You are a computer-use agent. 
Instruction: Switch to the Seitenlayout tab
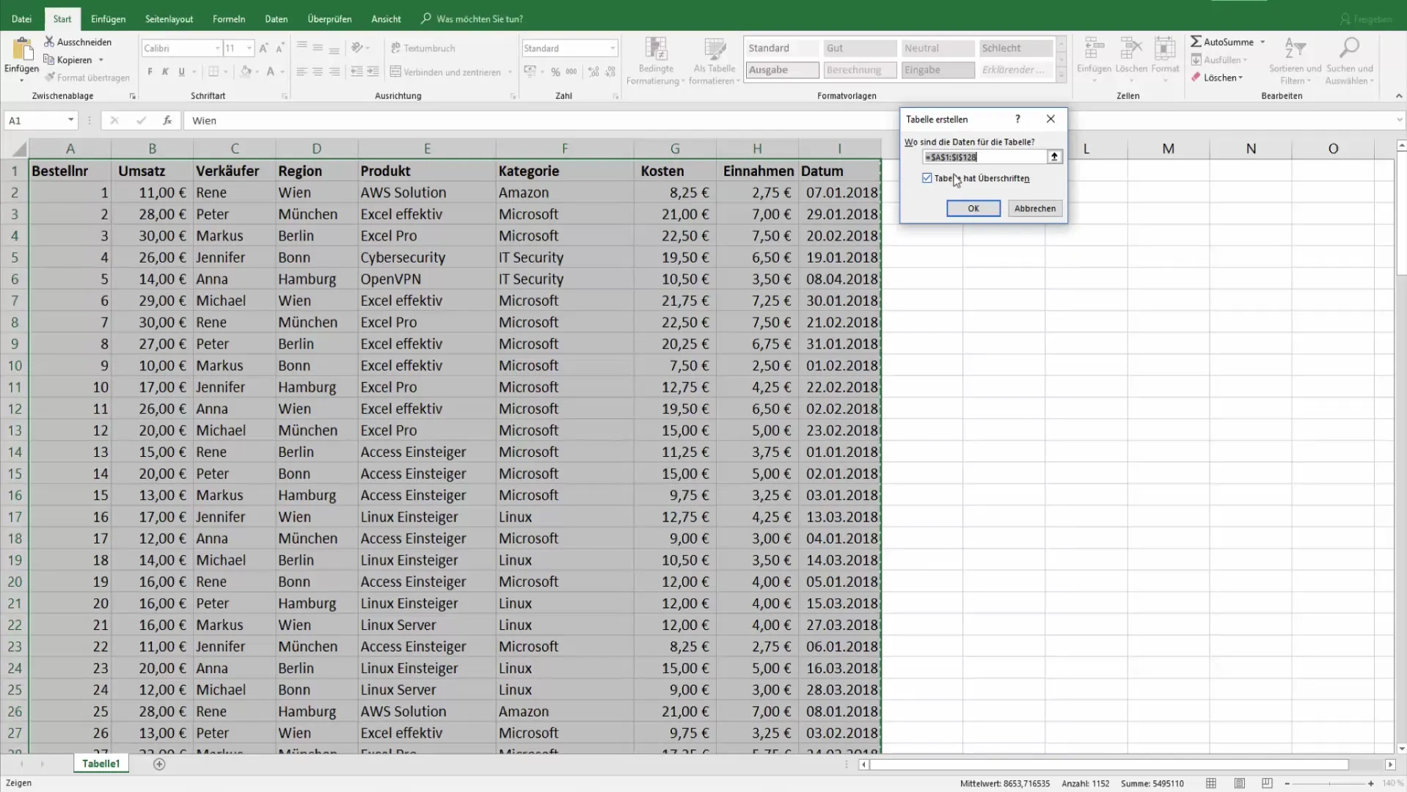(x=169, y=19)
